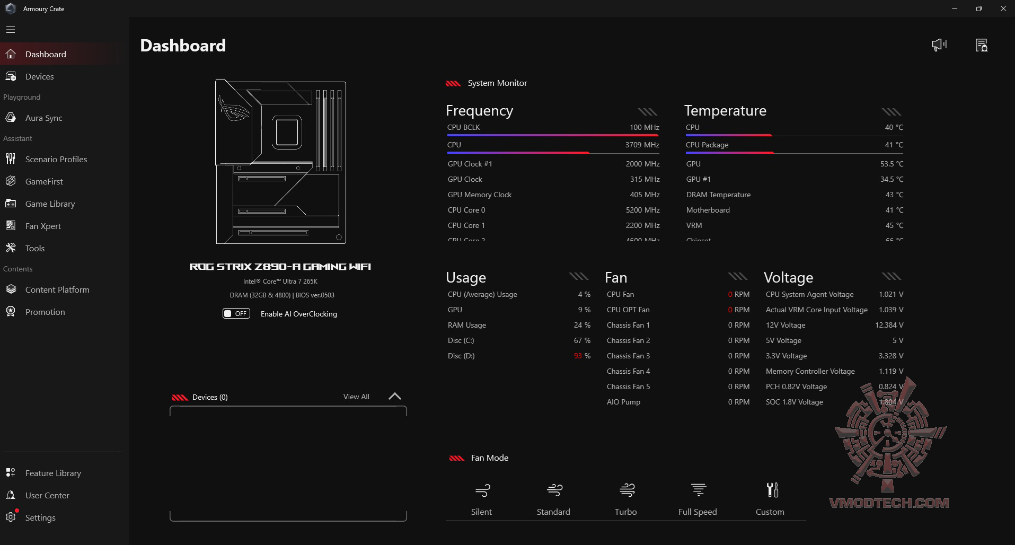Click the GameFirst icon
1015x545 pixels.
pyautogui.click(x=11, y=181)
